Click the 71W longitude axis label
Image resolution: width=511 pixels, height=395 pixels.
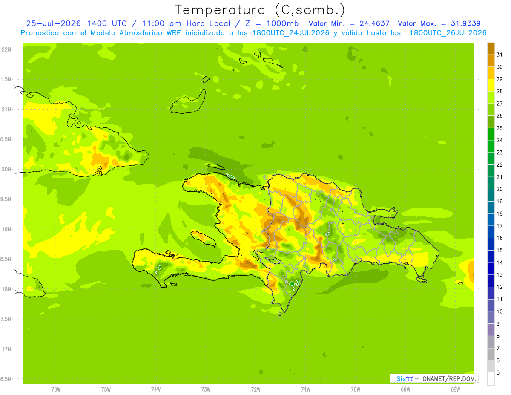point(305,390)
